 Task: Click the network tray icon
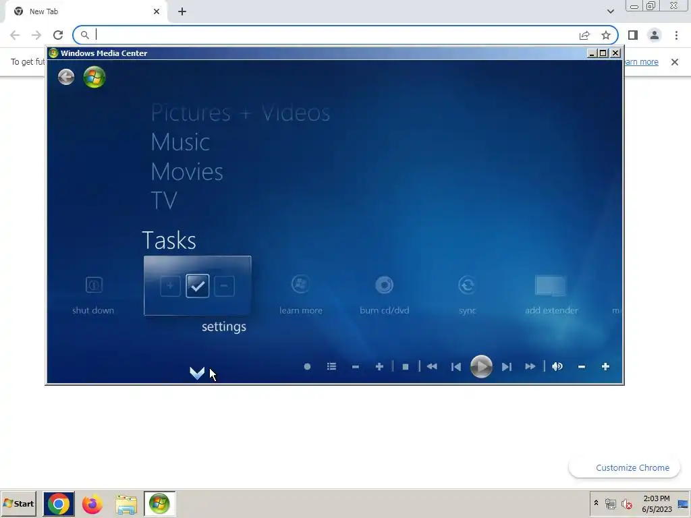(x=610, y=503)
